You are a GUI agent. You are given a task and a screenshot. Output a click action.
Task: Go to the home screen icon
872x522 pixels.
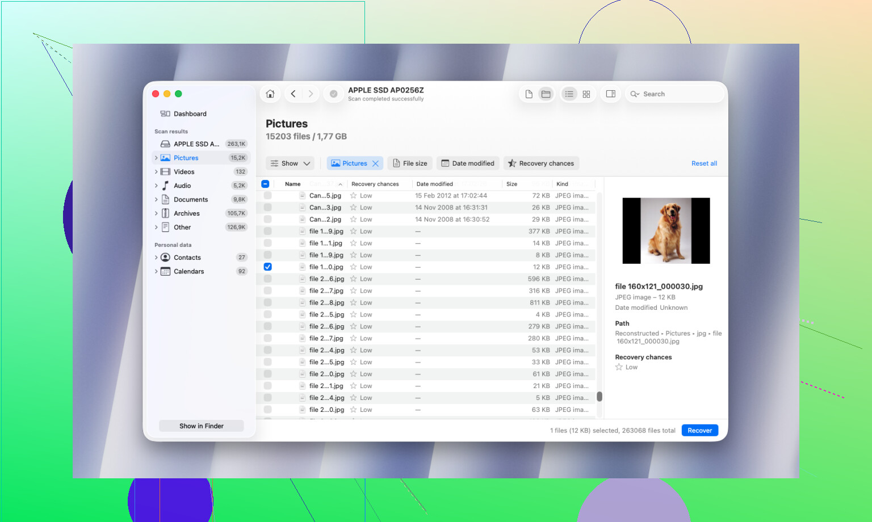(x=270, y=94)
